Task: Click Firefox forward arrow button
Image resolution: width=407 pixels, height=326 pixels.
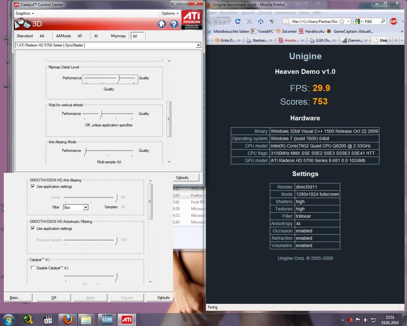Action: pos(222,21)
